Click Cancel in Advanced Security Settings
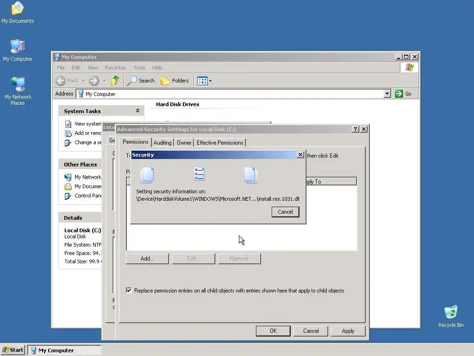This screenshot has width=474, height=356. point(311,331)
